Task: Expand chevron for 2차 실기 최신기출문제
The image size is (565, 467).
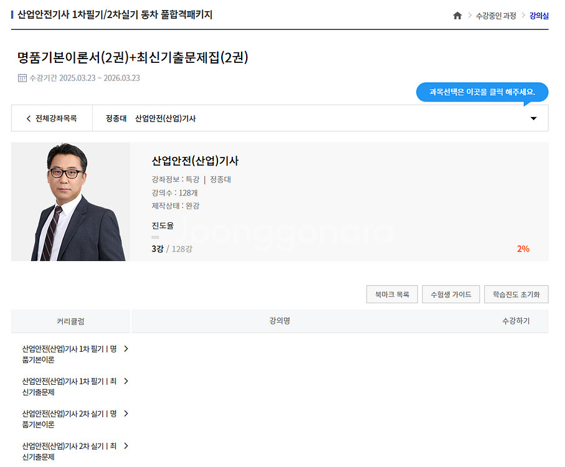Action: (126, 446)
